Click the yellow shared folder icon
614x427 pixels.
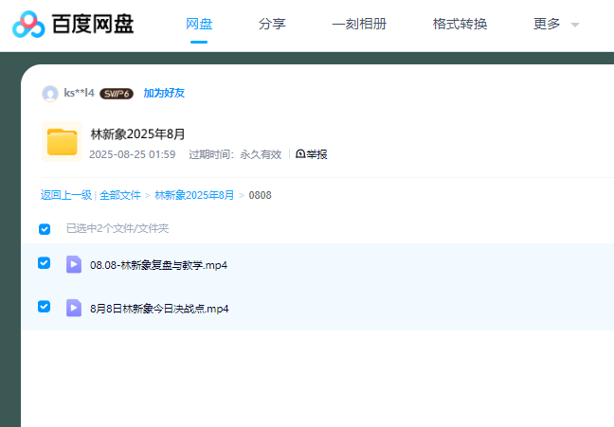click(x=63, y=142)
